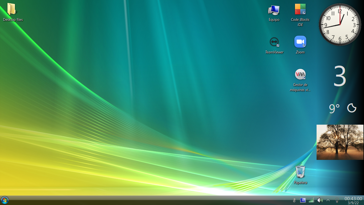The width and height of the screenshot is (364, 205).
Task: Open the Start menu
Action: coord(5,200)
